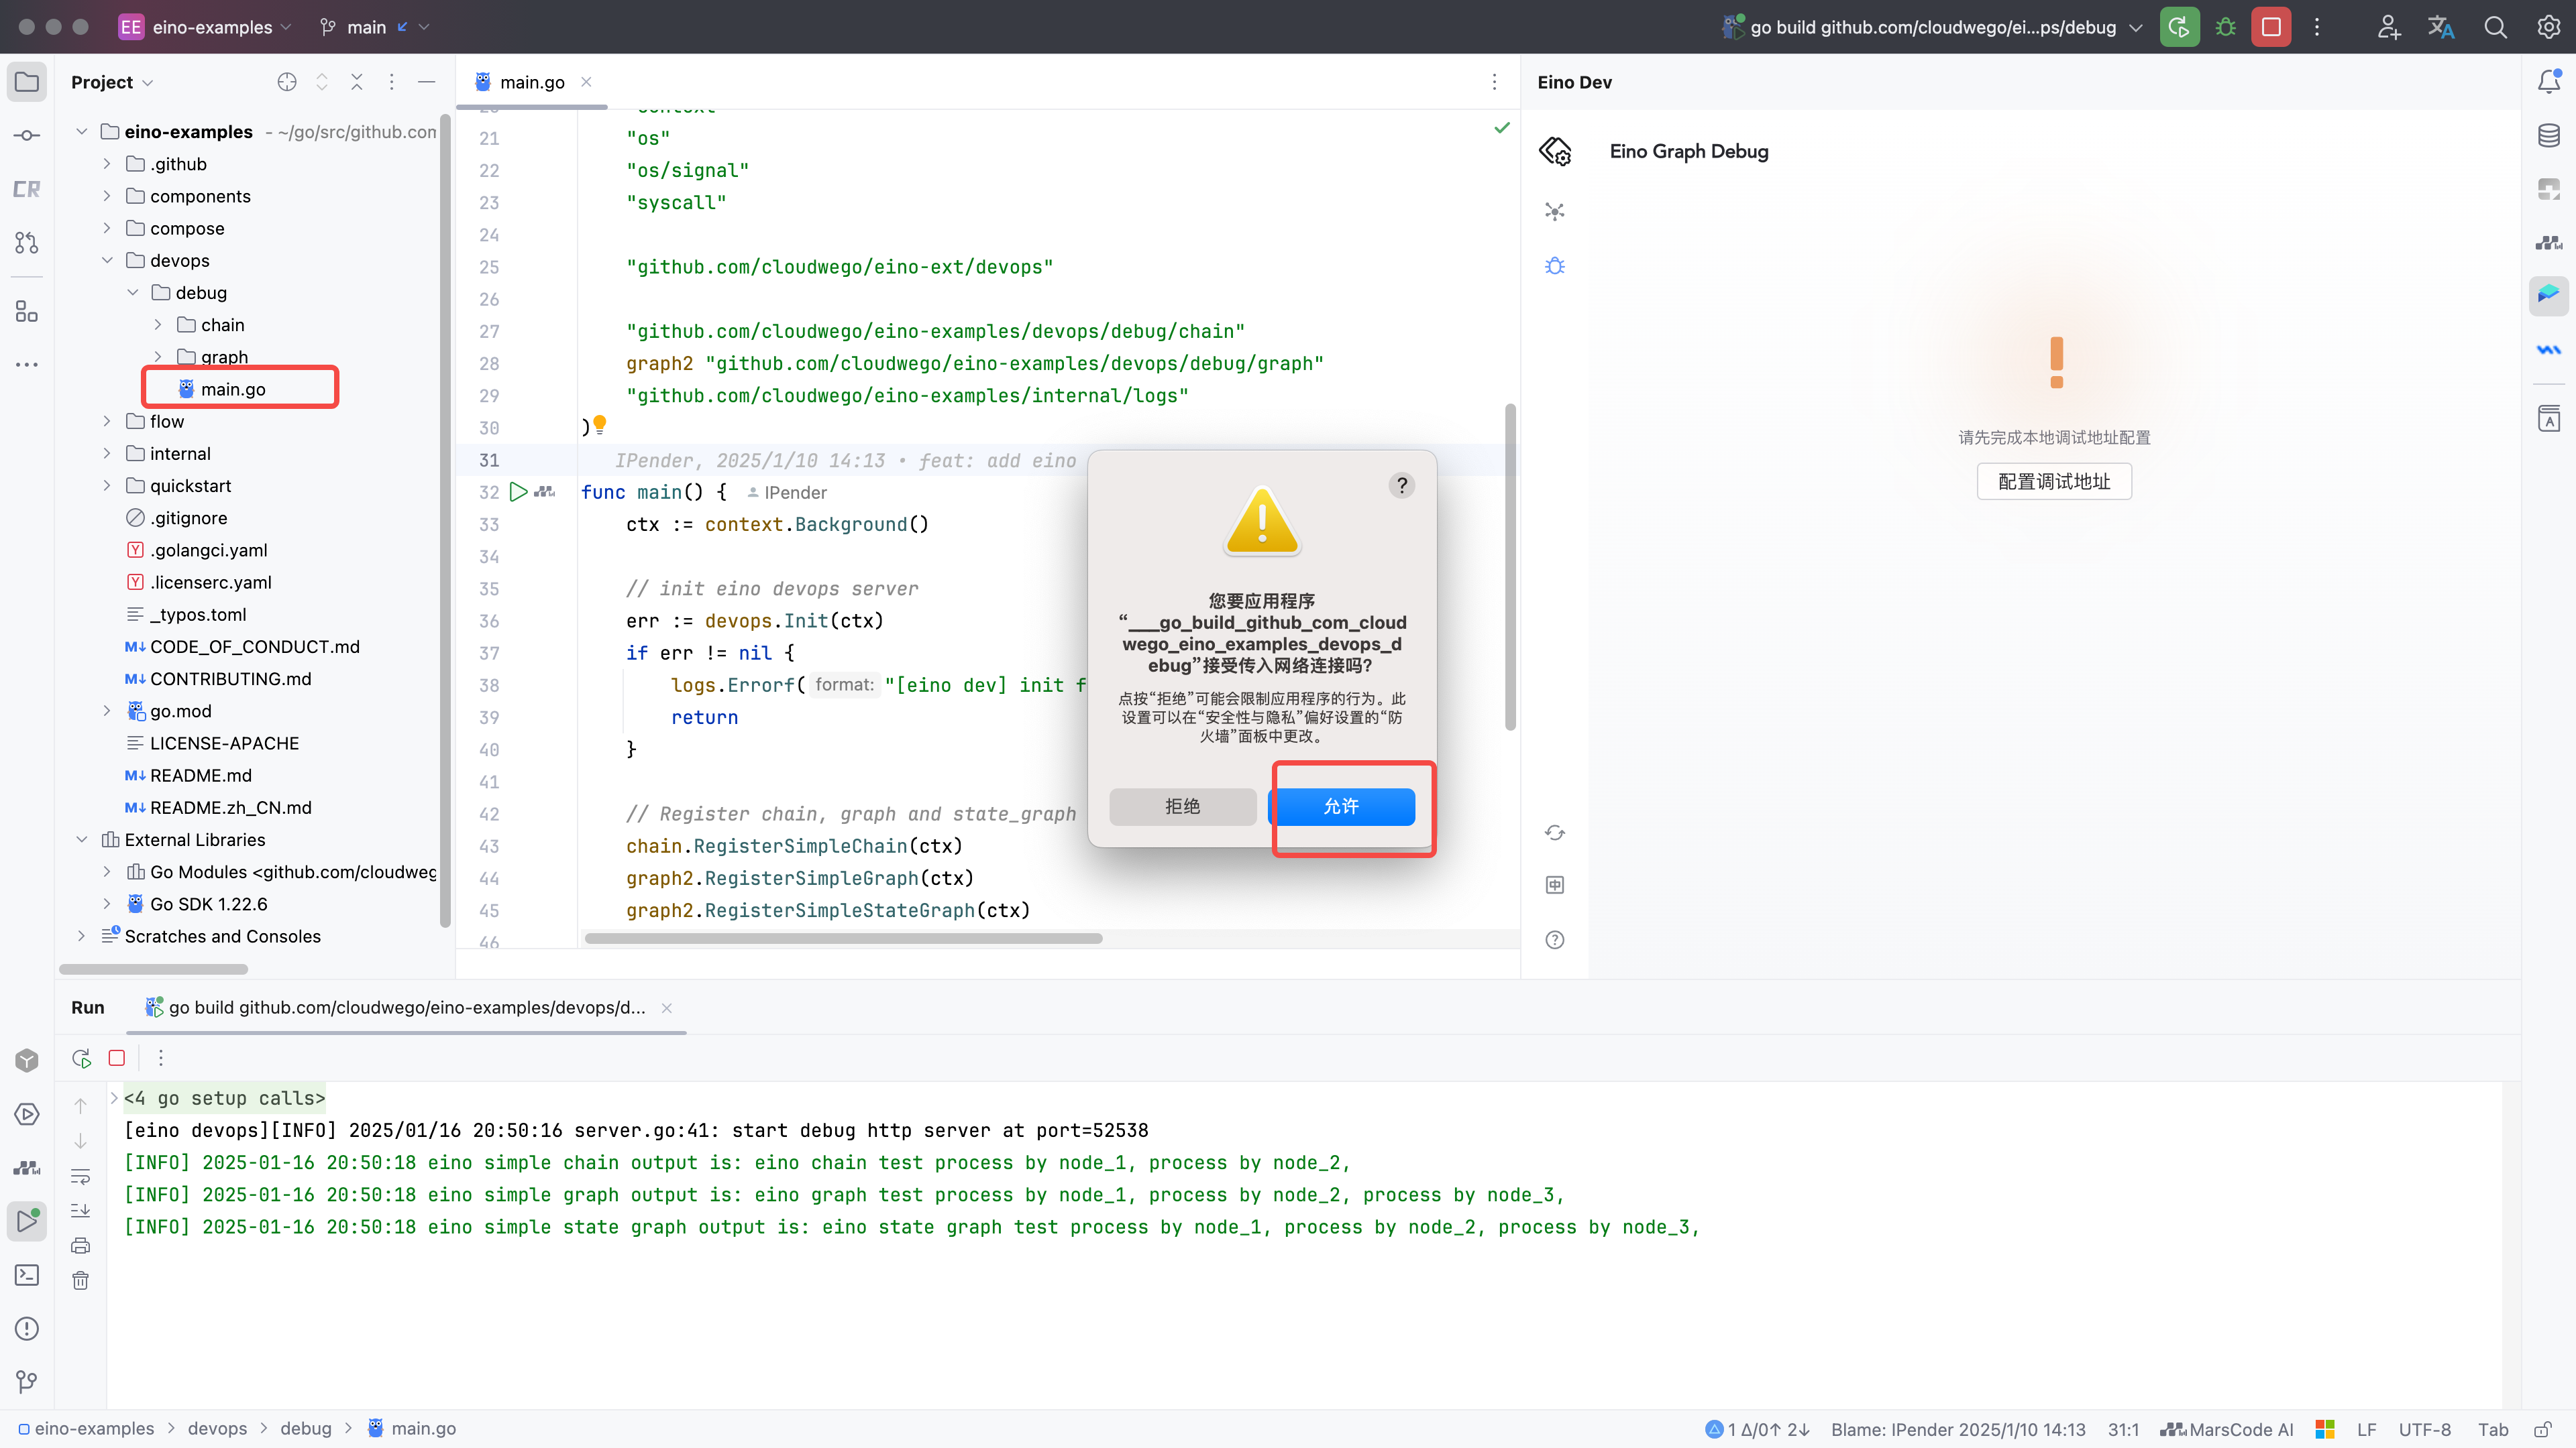
Task: Select the go build tab in the Run panel
Action: pos(405,1008)
